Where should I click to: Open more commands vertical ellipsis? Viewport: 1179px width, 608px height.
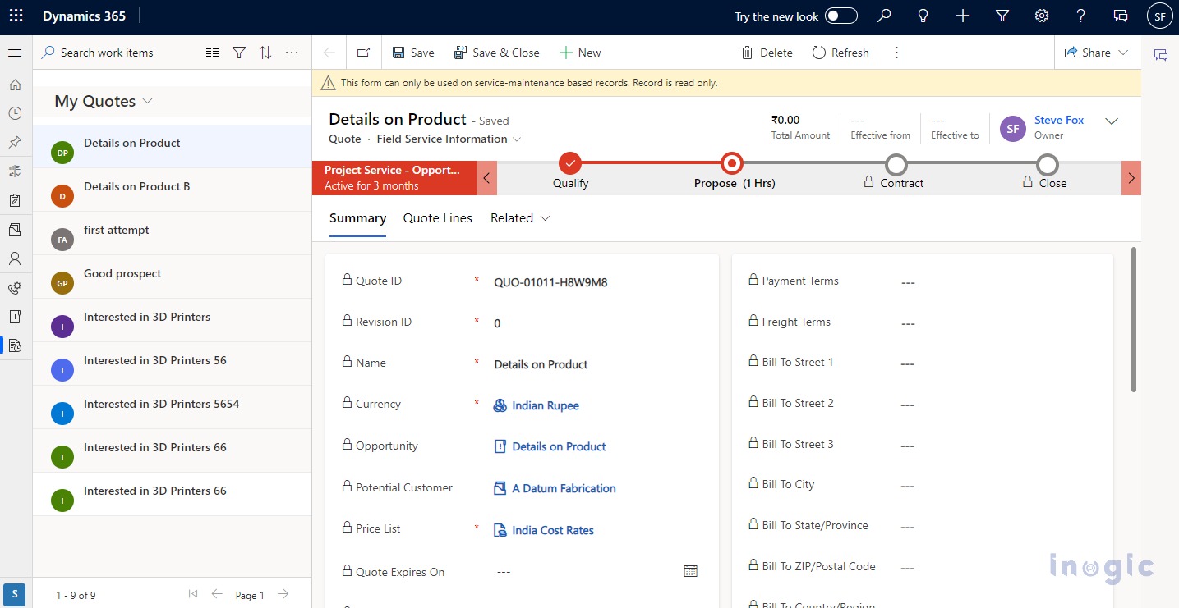(896, 53)
